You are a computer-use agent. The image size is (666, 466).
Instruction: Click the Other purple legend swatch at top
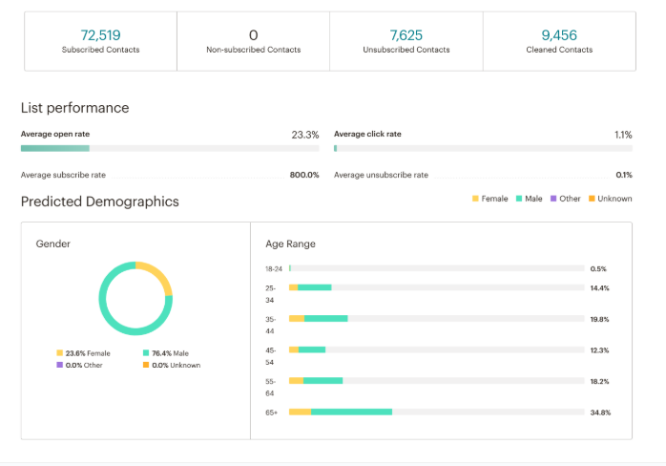(553, 199)
